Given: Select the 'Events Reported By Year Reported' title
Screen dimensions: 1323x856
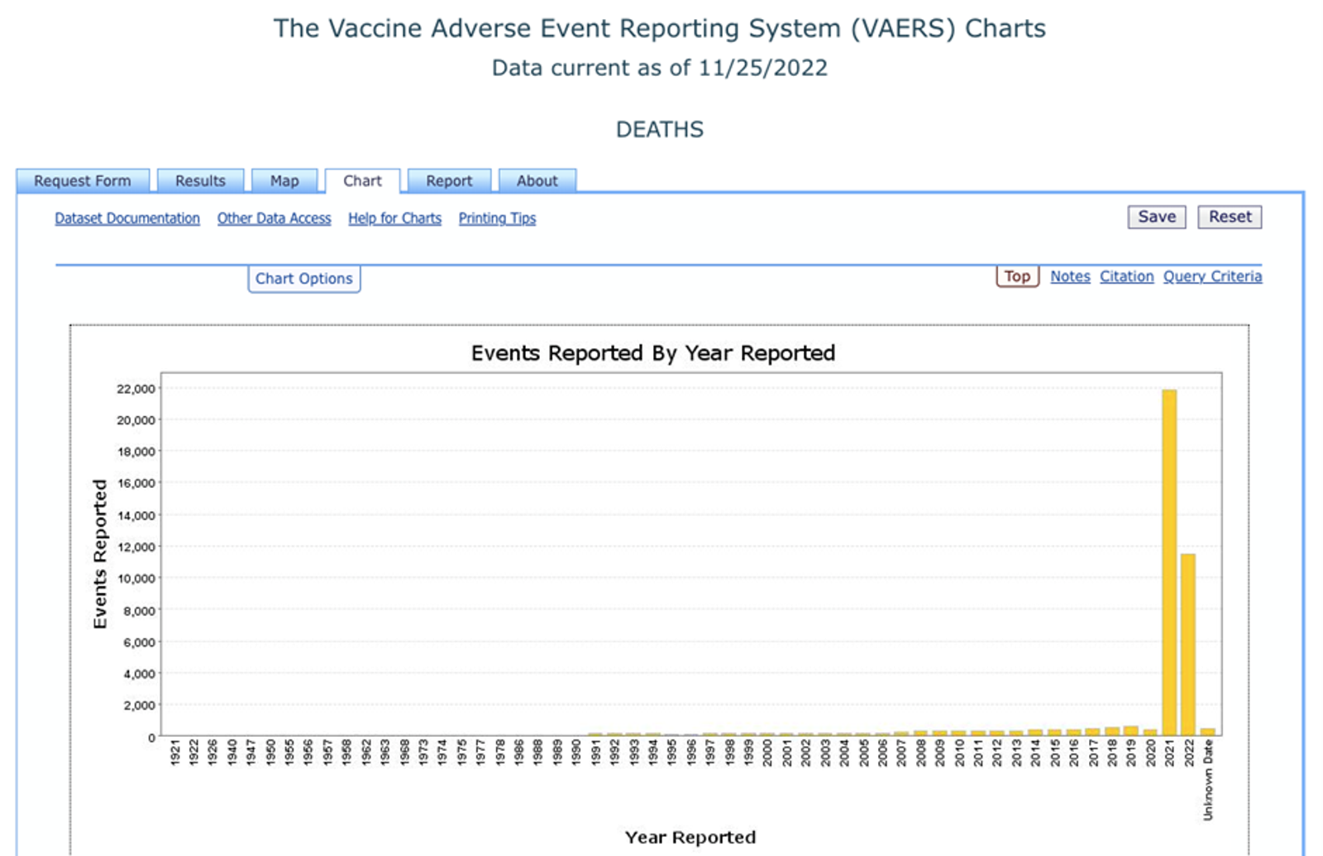Looking at the screenshot, I should click(653, 353).
